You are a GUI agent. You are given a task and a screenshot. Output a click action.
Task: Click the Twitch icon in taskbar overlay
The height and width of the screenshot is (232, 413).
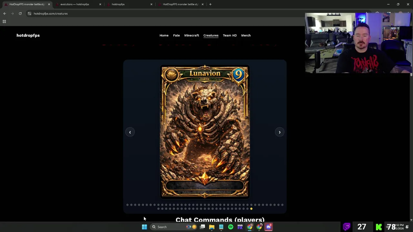point(347,227)
